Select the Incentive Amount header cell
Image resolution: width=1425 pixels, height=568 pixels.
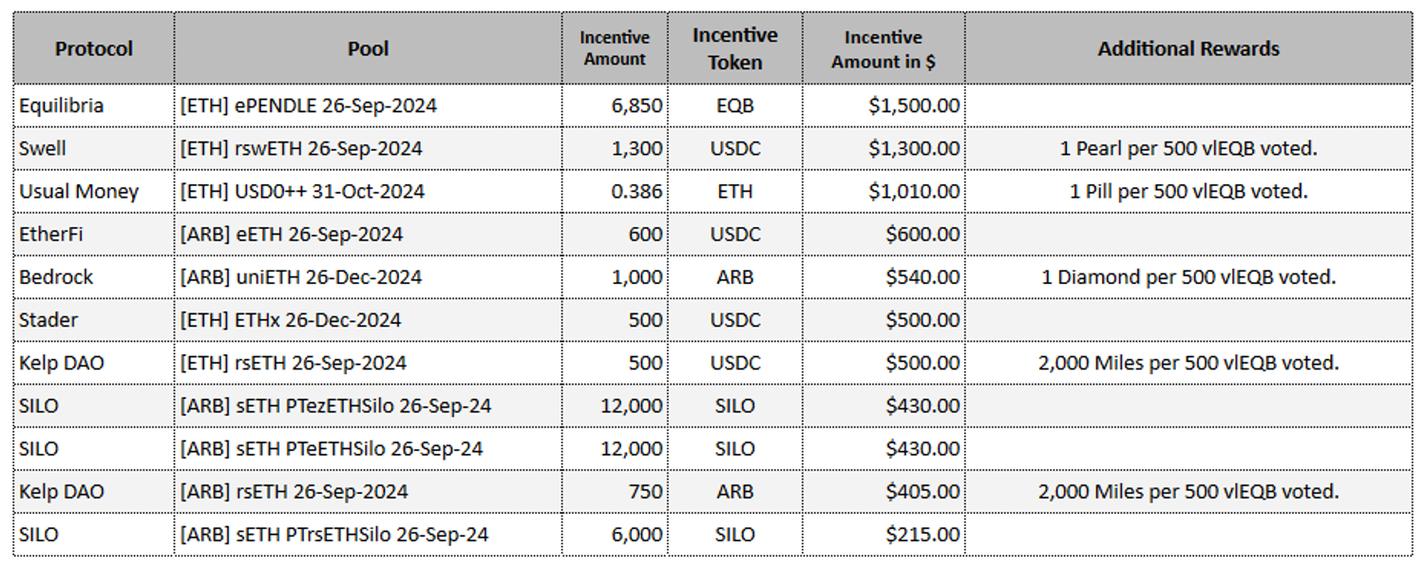pyautogui.click(x=615, y=48)
